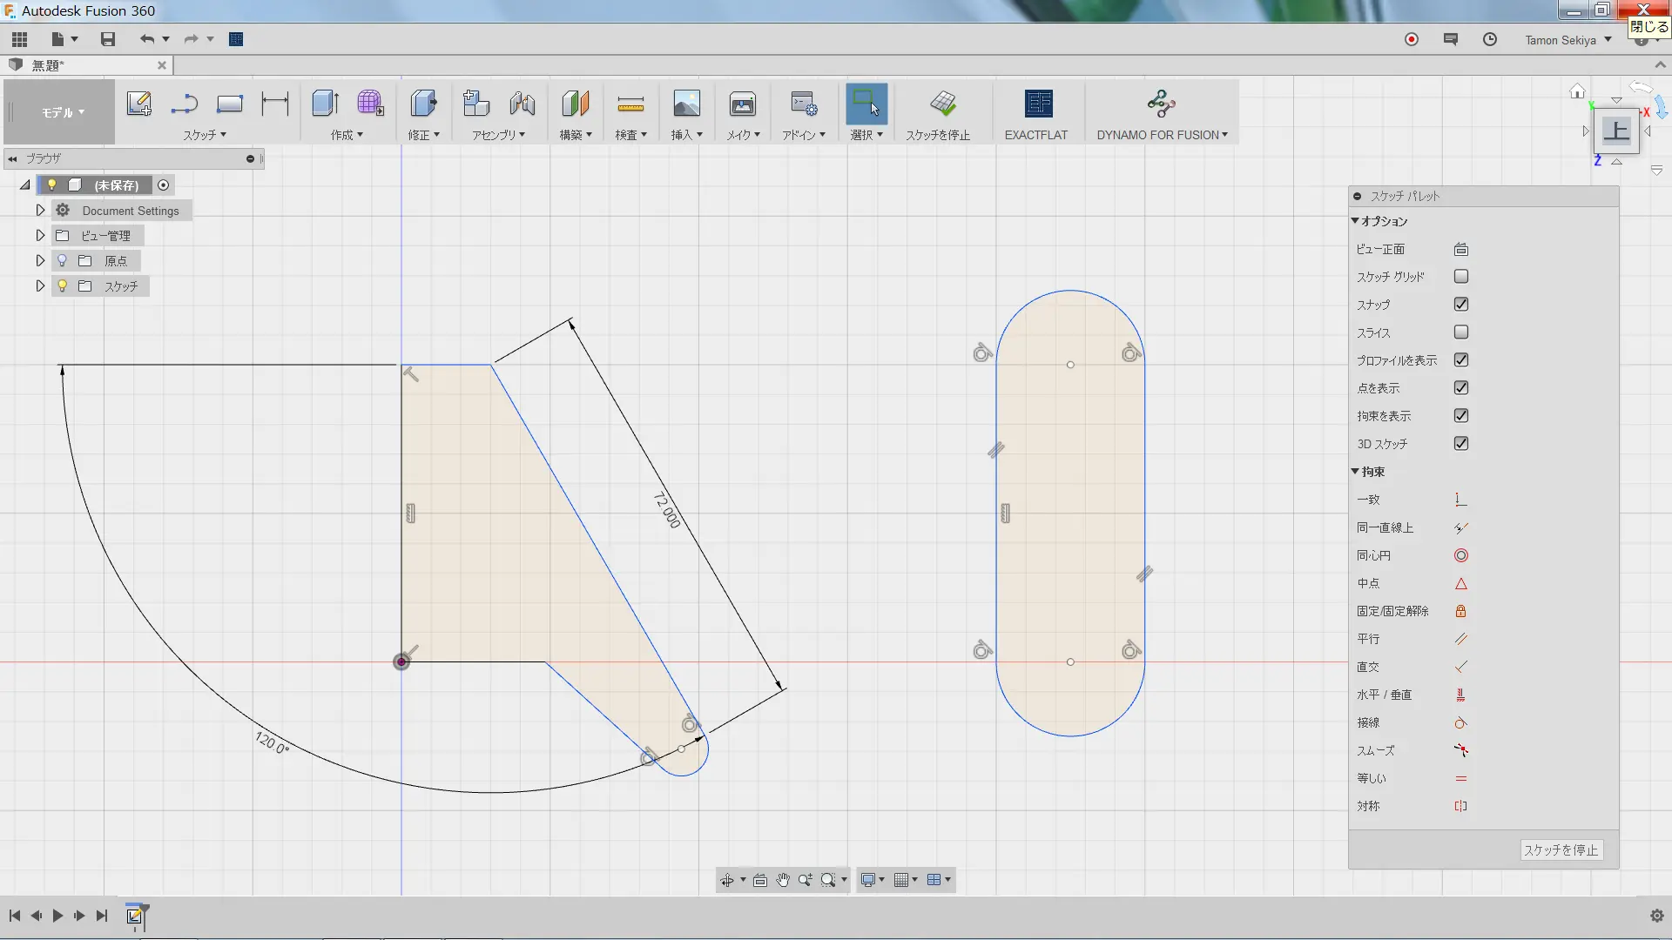Uncheck Show Profile option

click(1460, 359)
